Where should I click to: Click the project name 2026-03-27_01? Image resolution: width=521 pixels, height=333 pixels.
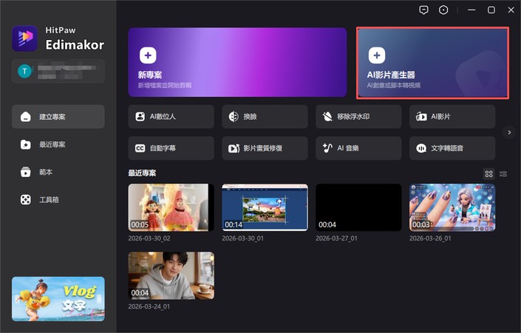336,238
